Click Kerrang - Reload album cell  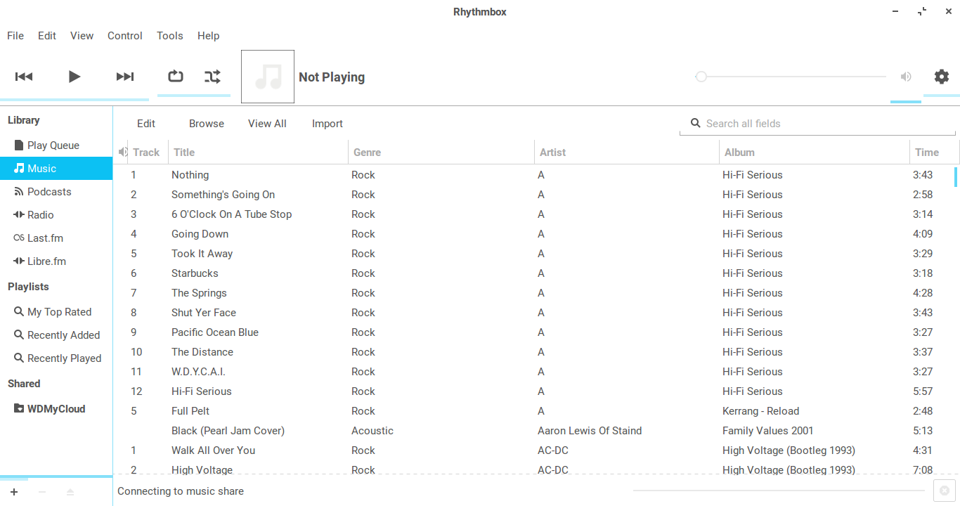[x=760, y=411]
